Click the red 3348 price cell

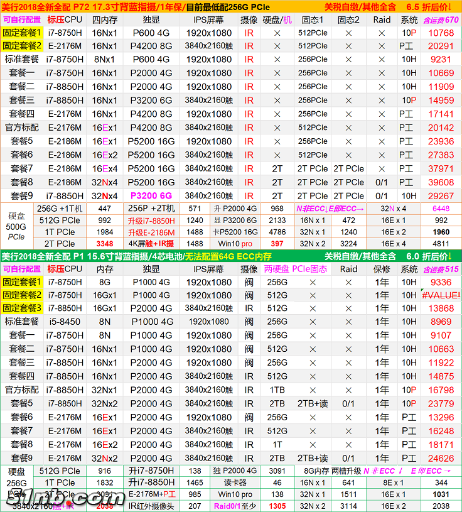coord(104,243)
